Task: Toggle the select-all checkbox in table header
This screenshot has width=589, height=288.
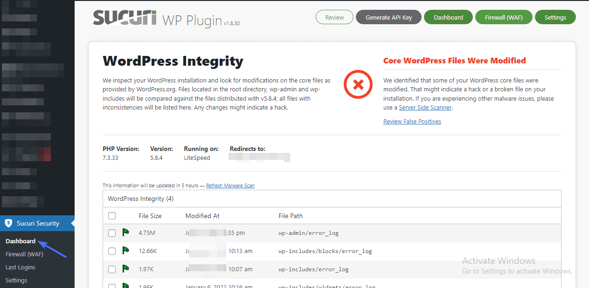Action: tap(112, 216)
